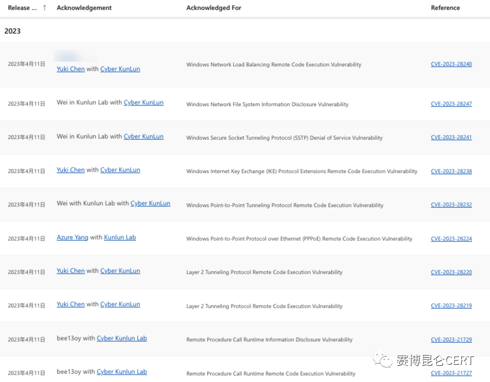This screenshot has height=382, width=490.
Task: Open Cyber KunLun link in CVE-2023-28220 row
Action: point(120,271)
